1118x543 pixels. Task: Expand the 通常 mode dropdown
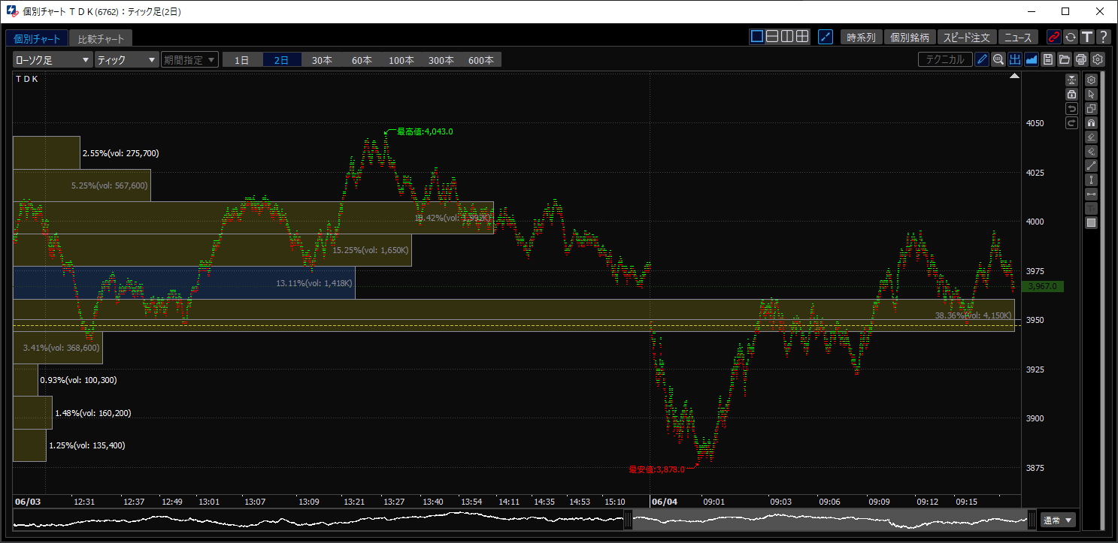tap(1059, 520)
